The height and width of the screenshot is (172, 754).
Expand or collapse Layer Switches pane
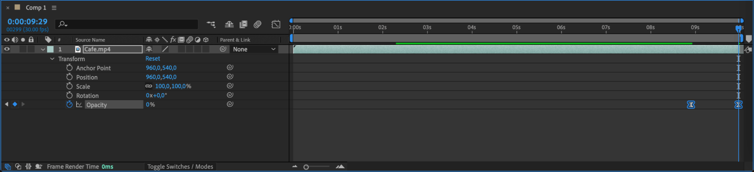tap(8, 166)
